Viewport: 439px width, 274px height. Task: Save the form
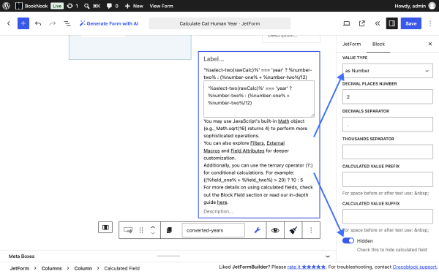[x=411, y=23]
